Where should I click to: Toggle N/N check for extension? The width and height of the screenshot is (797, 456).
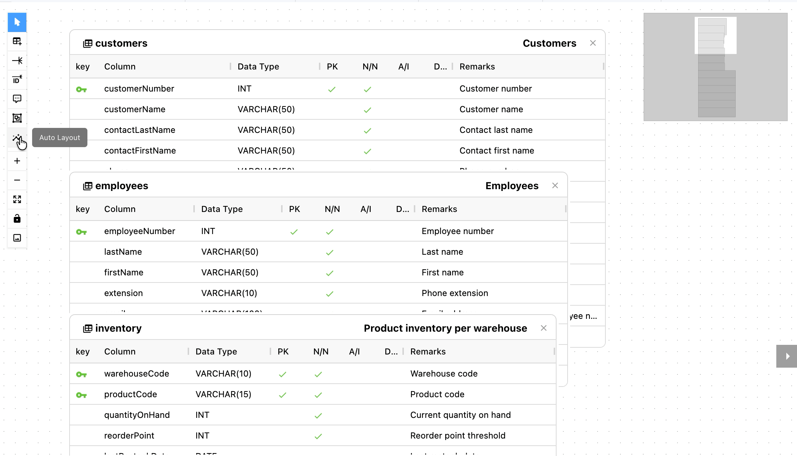pos(330,294)
